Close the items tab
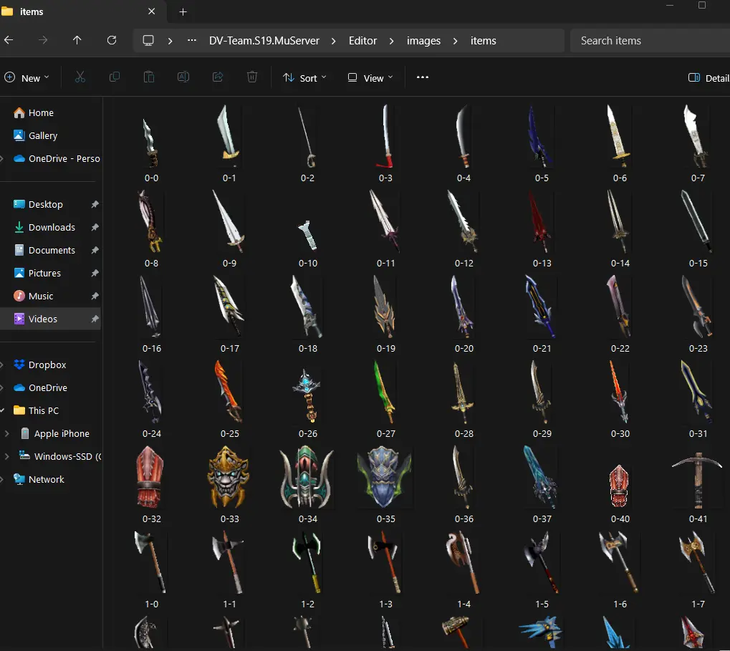Image resolution: width=730 pixels, height=651 pixels. pyautogui.click(x=152, y=11)
